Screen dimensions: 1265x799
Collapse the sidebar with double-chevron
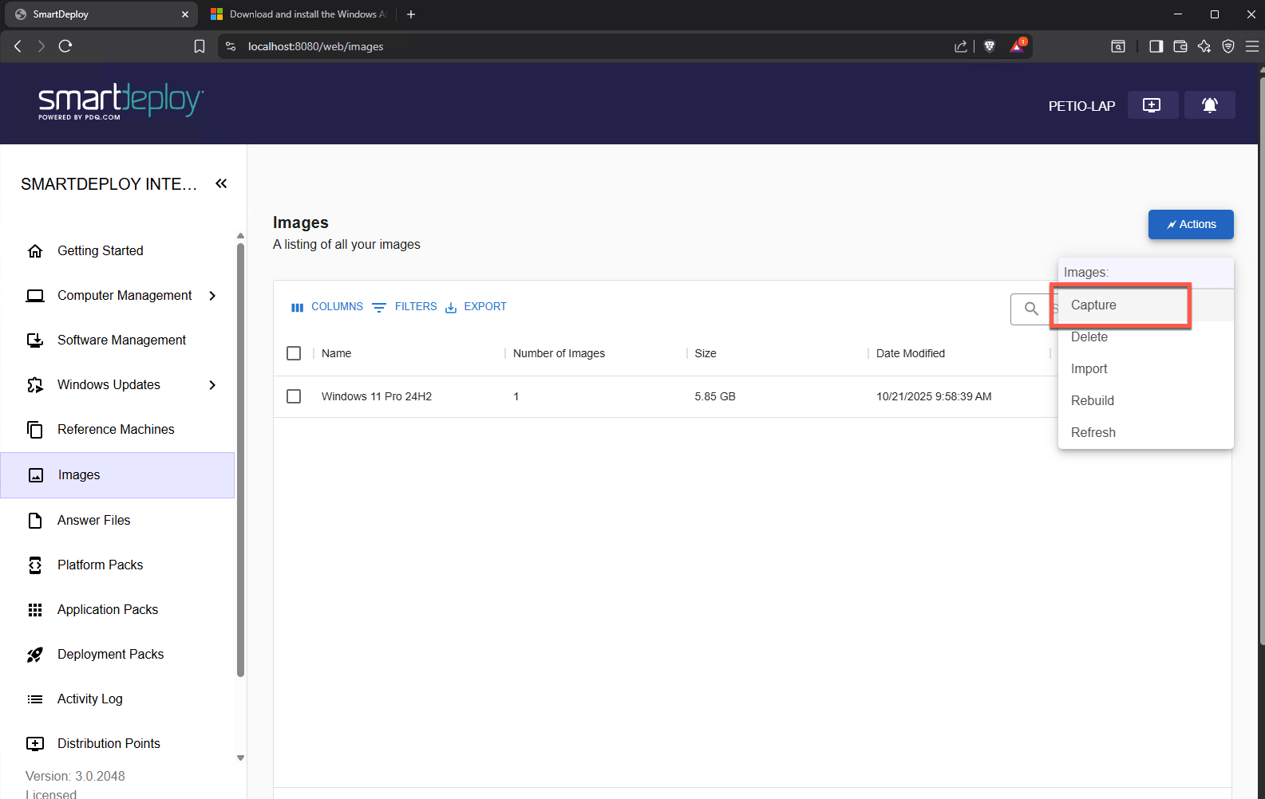(221, 184)
